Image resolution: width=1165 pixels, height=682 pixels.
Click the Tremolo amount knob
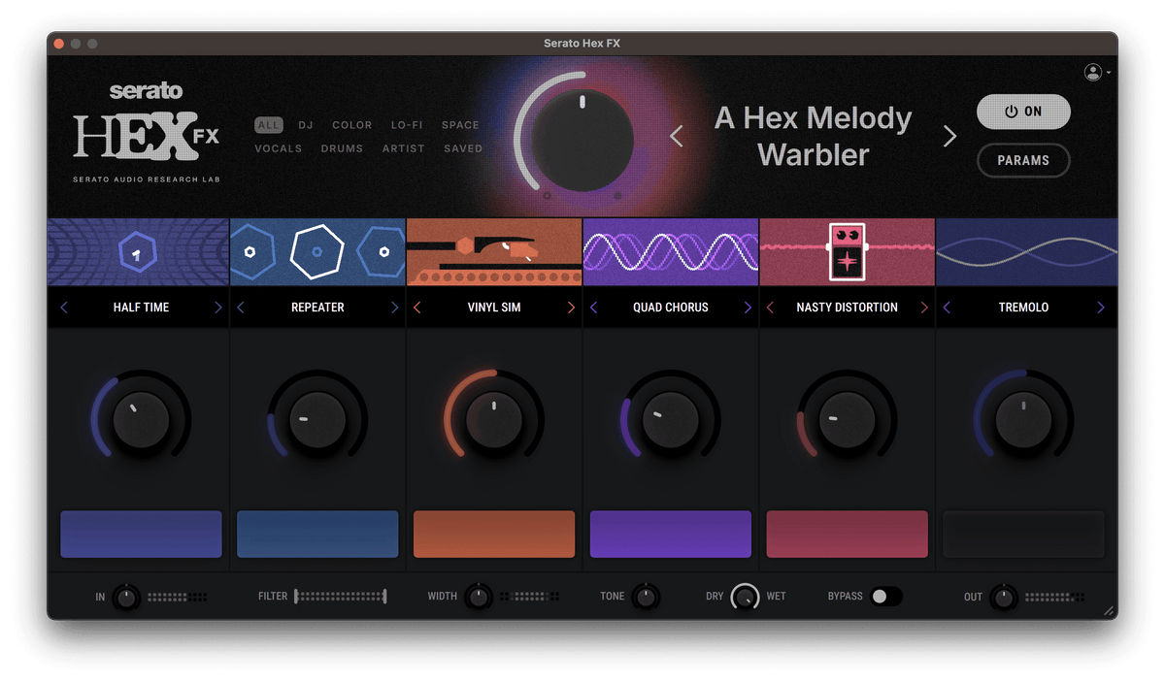(x=1024, y=419)
